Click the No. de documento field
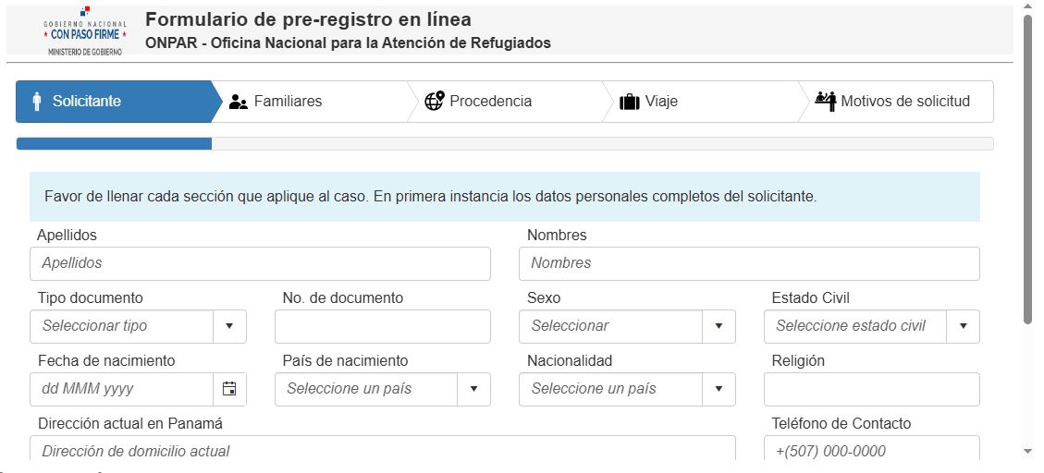The width and height of the screenshot is (1044, 473). pos(382,326)
